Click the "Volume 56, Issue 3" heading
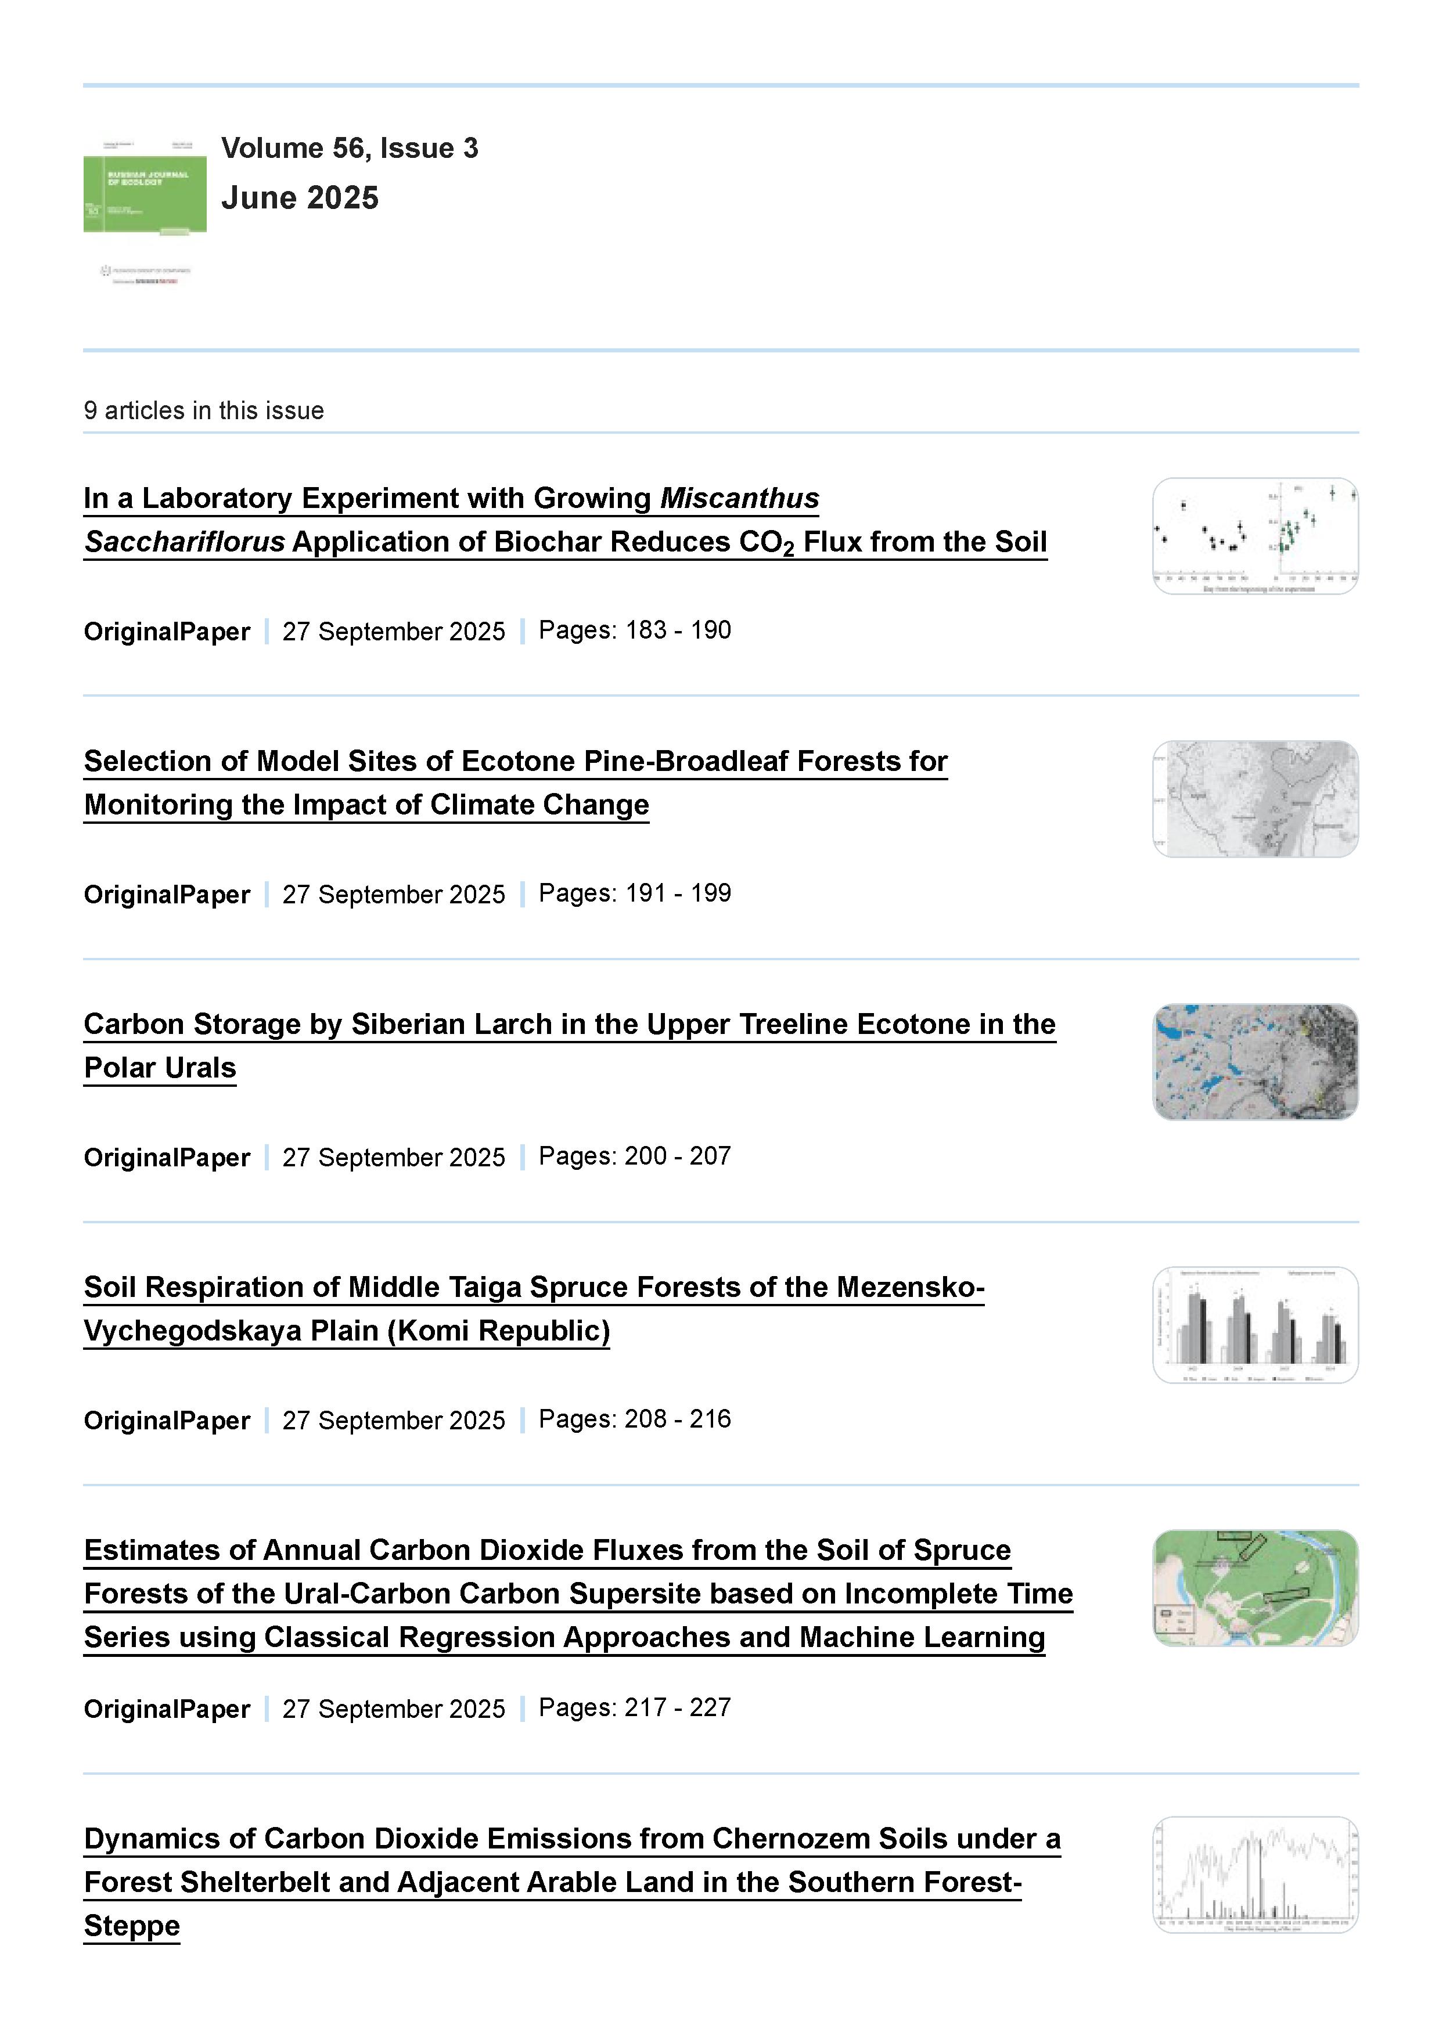Screen dimensions: 1439x2036 tap(350, 148)
